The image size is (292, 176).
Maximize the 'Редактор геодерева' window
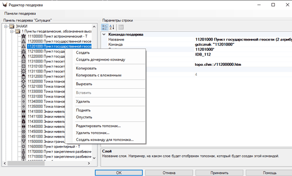coord(273,5)
